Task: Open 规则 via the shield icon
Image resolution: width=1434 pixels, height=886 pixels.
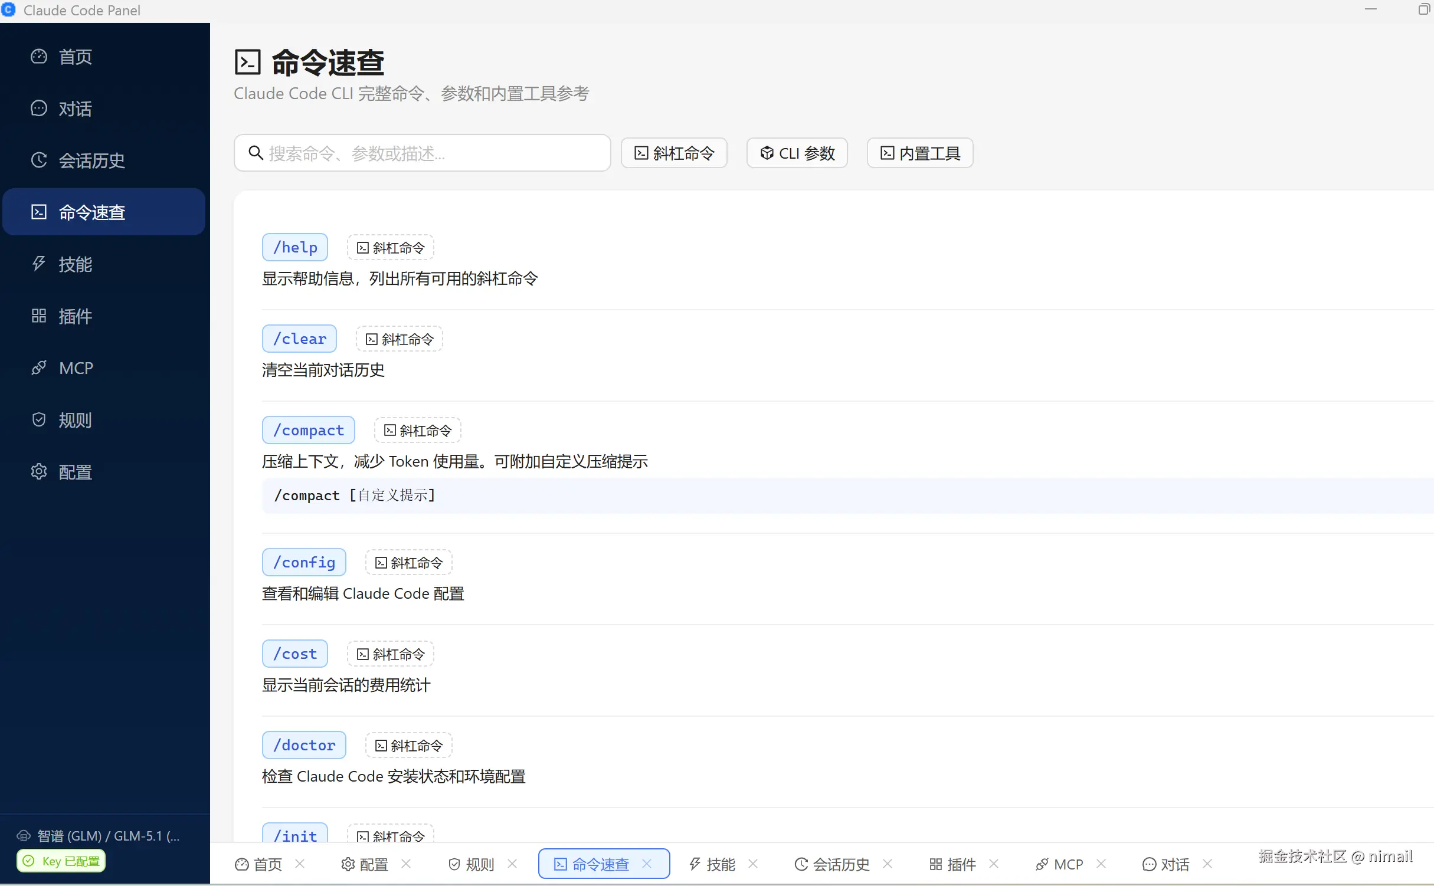Action: tap(38, 419)
